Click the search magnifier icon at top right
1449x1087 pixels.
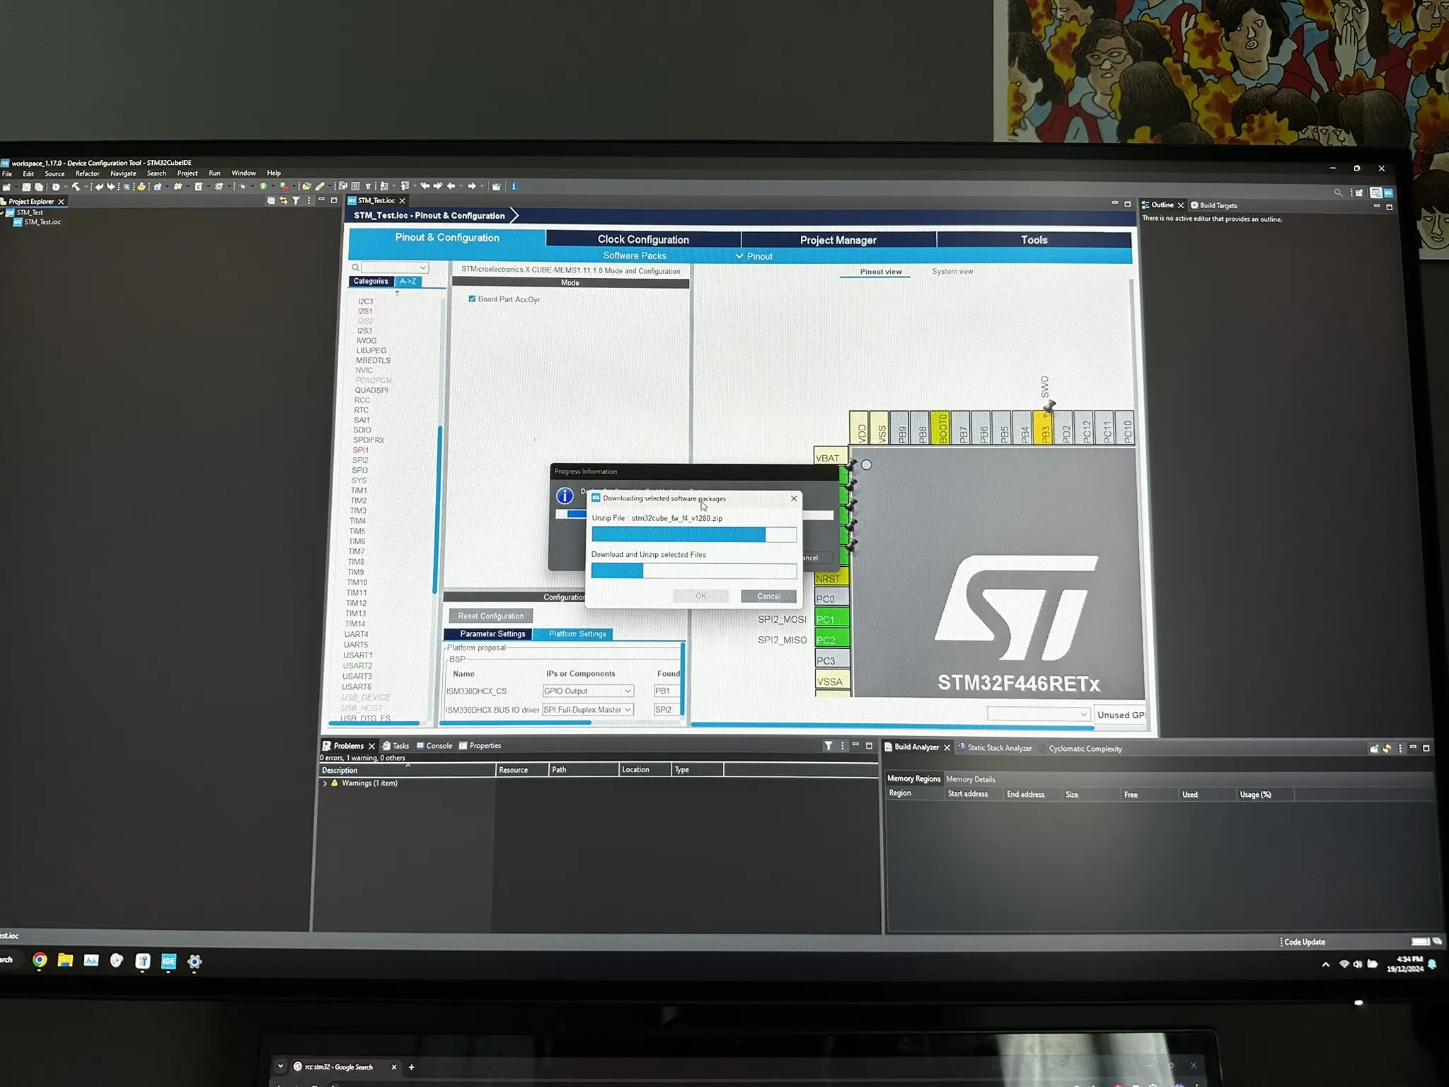point(1338,192)
